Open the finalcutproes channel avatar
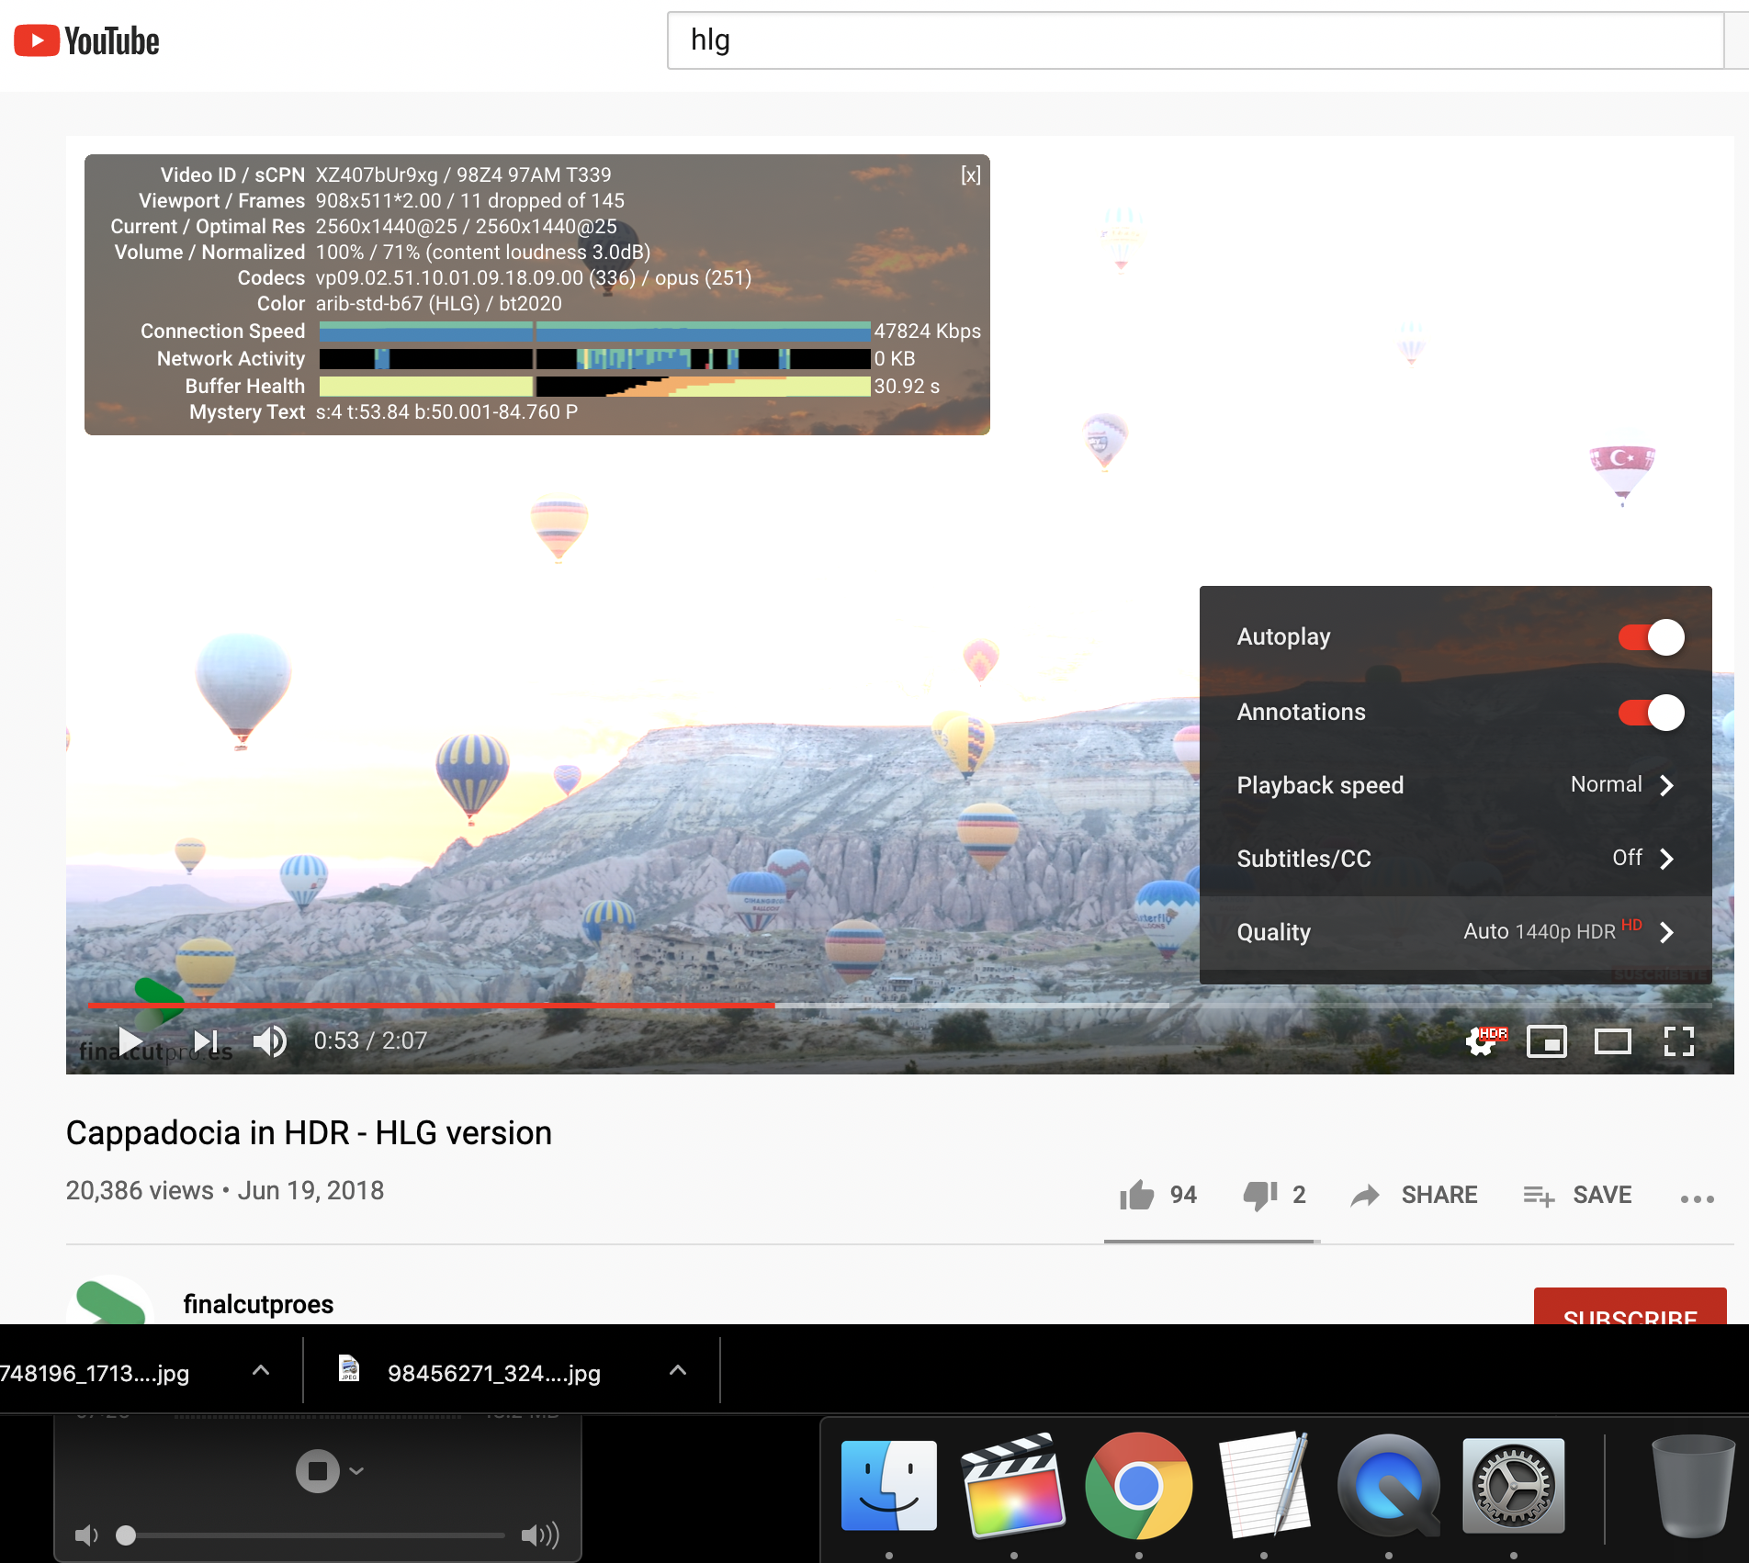Screen dimensions: 1749x1563 click(x=110, y=1300)
